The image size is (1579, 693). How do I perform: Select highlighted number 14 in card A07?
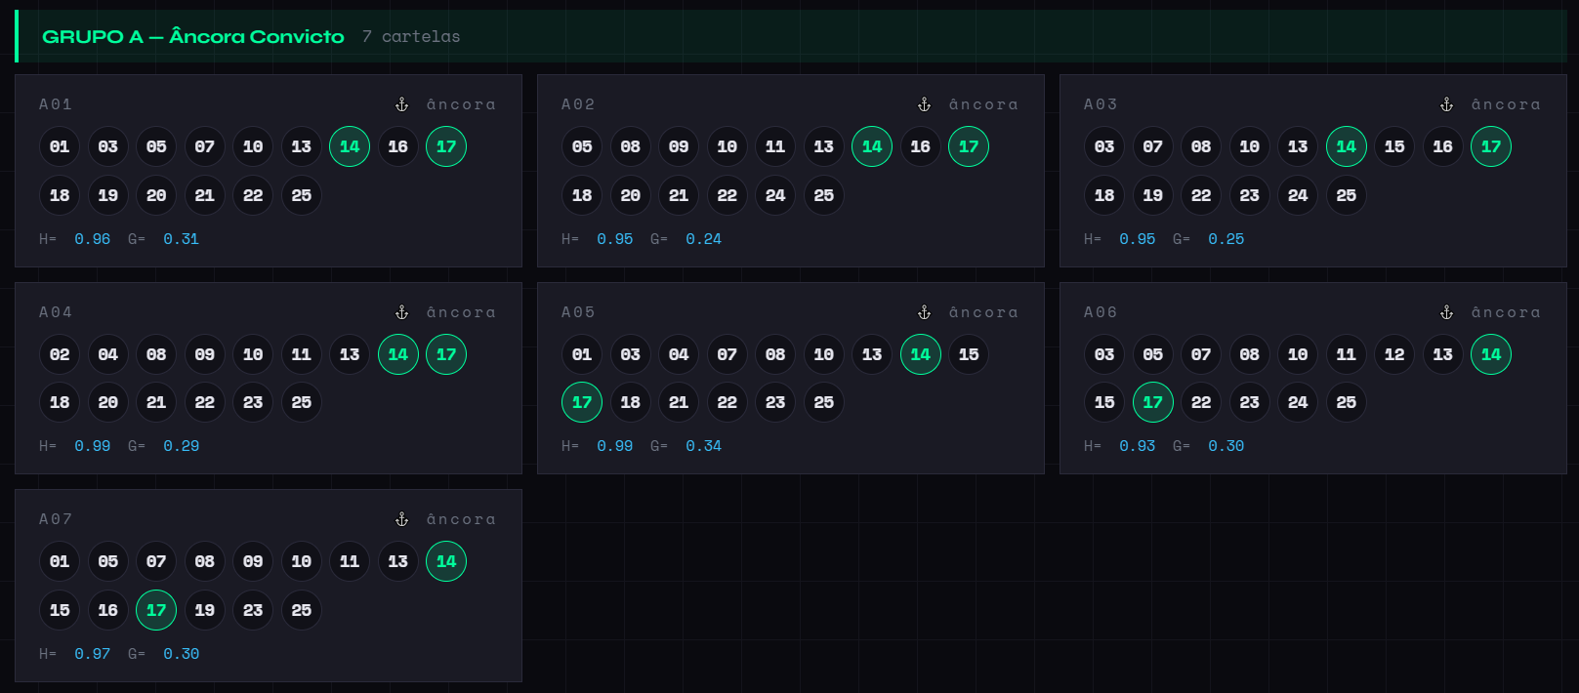click(446, 561)
